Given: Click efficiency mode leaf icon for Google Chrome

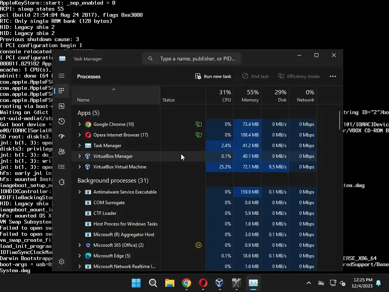Looking at the screenshot, I should coord(198,124).
